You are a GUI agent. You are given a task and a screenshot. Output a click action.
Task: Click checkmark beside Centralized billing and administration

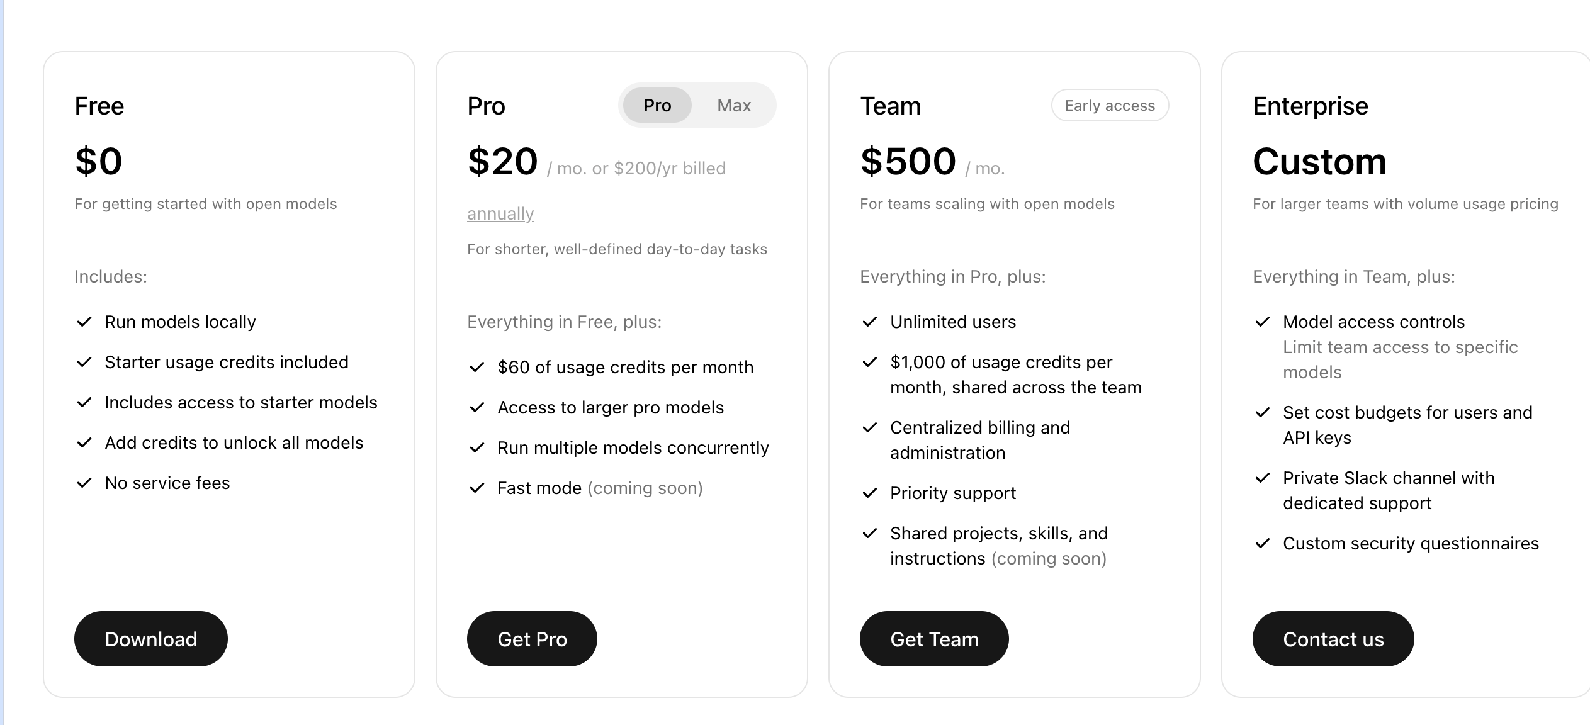pos(870,428)
